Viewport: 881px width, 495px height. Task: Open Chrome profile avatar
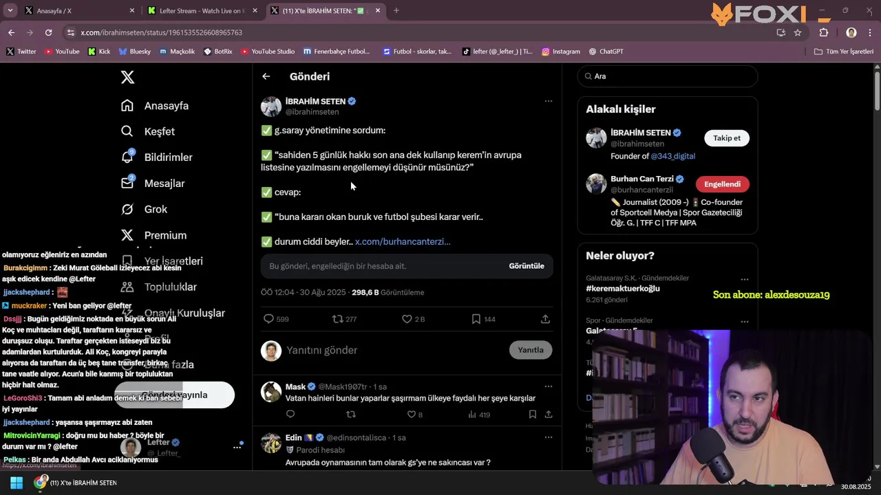click(851, 32)
